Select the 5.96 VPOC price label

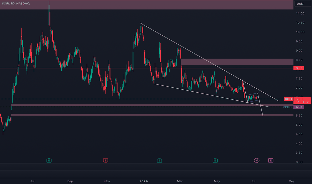click(x=299, y=107)
